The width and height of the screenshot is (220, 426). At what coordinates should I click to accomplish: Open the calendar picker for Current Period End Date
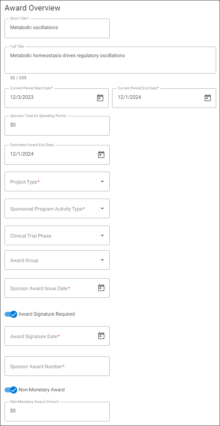point(208,98)
